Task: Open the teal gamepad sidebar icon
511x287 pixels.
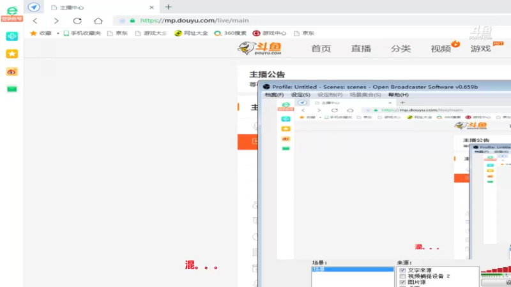Action: coord(11,36)
